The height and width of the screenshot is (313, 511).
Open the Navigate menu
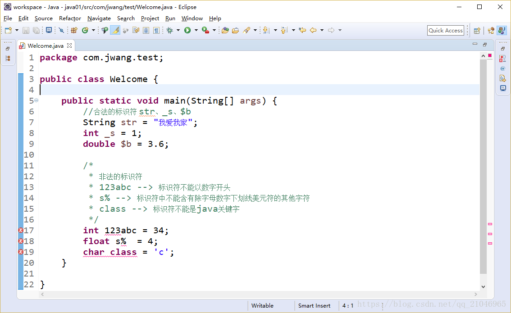click(x=99, y=18)
